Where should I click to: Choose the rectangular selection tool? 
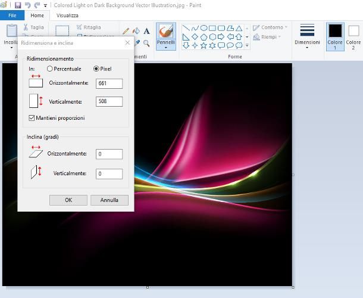point(62,31)
